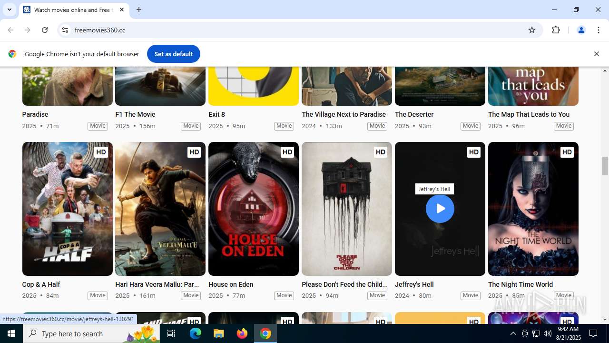
Task: Open Chrome's three-dot menu
Action: point(599,30)
